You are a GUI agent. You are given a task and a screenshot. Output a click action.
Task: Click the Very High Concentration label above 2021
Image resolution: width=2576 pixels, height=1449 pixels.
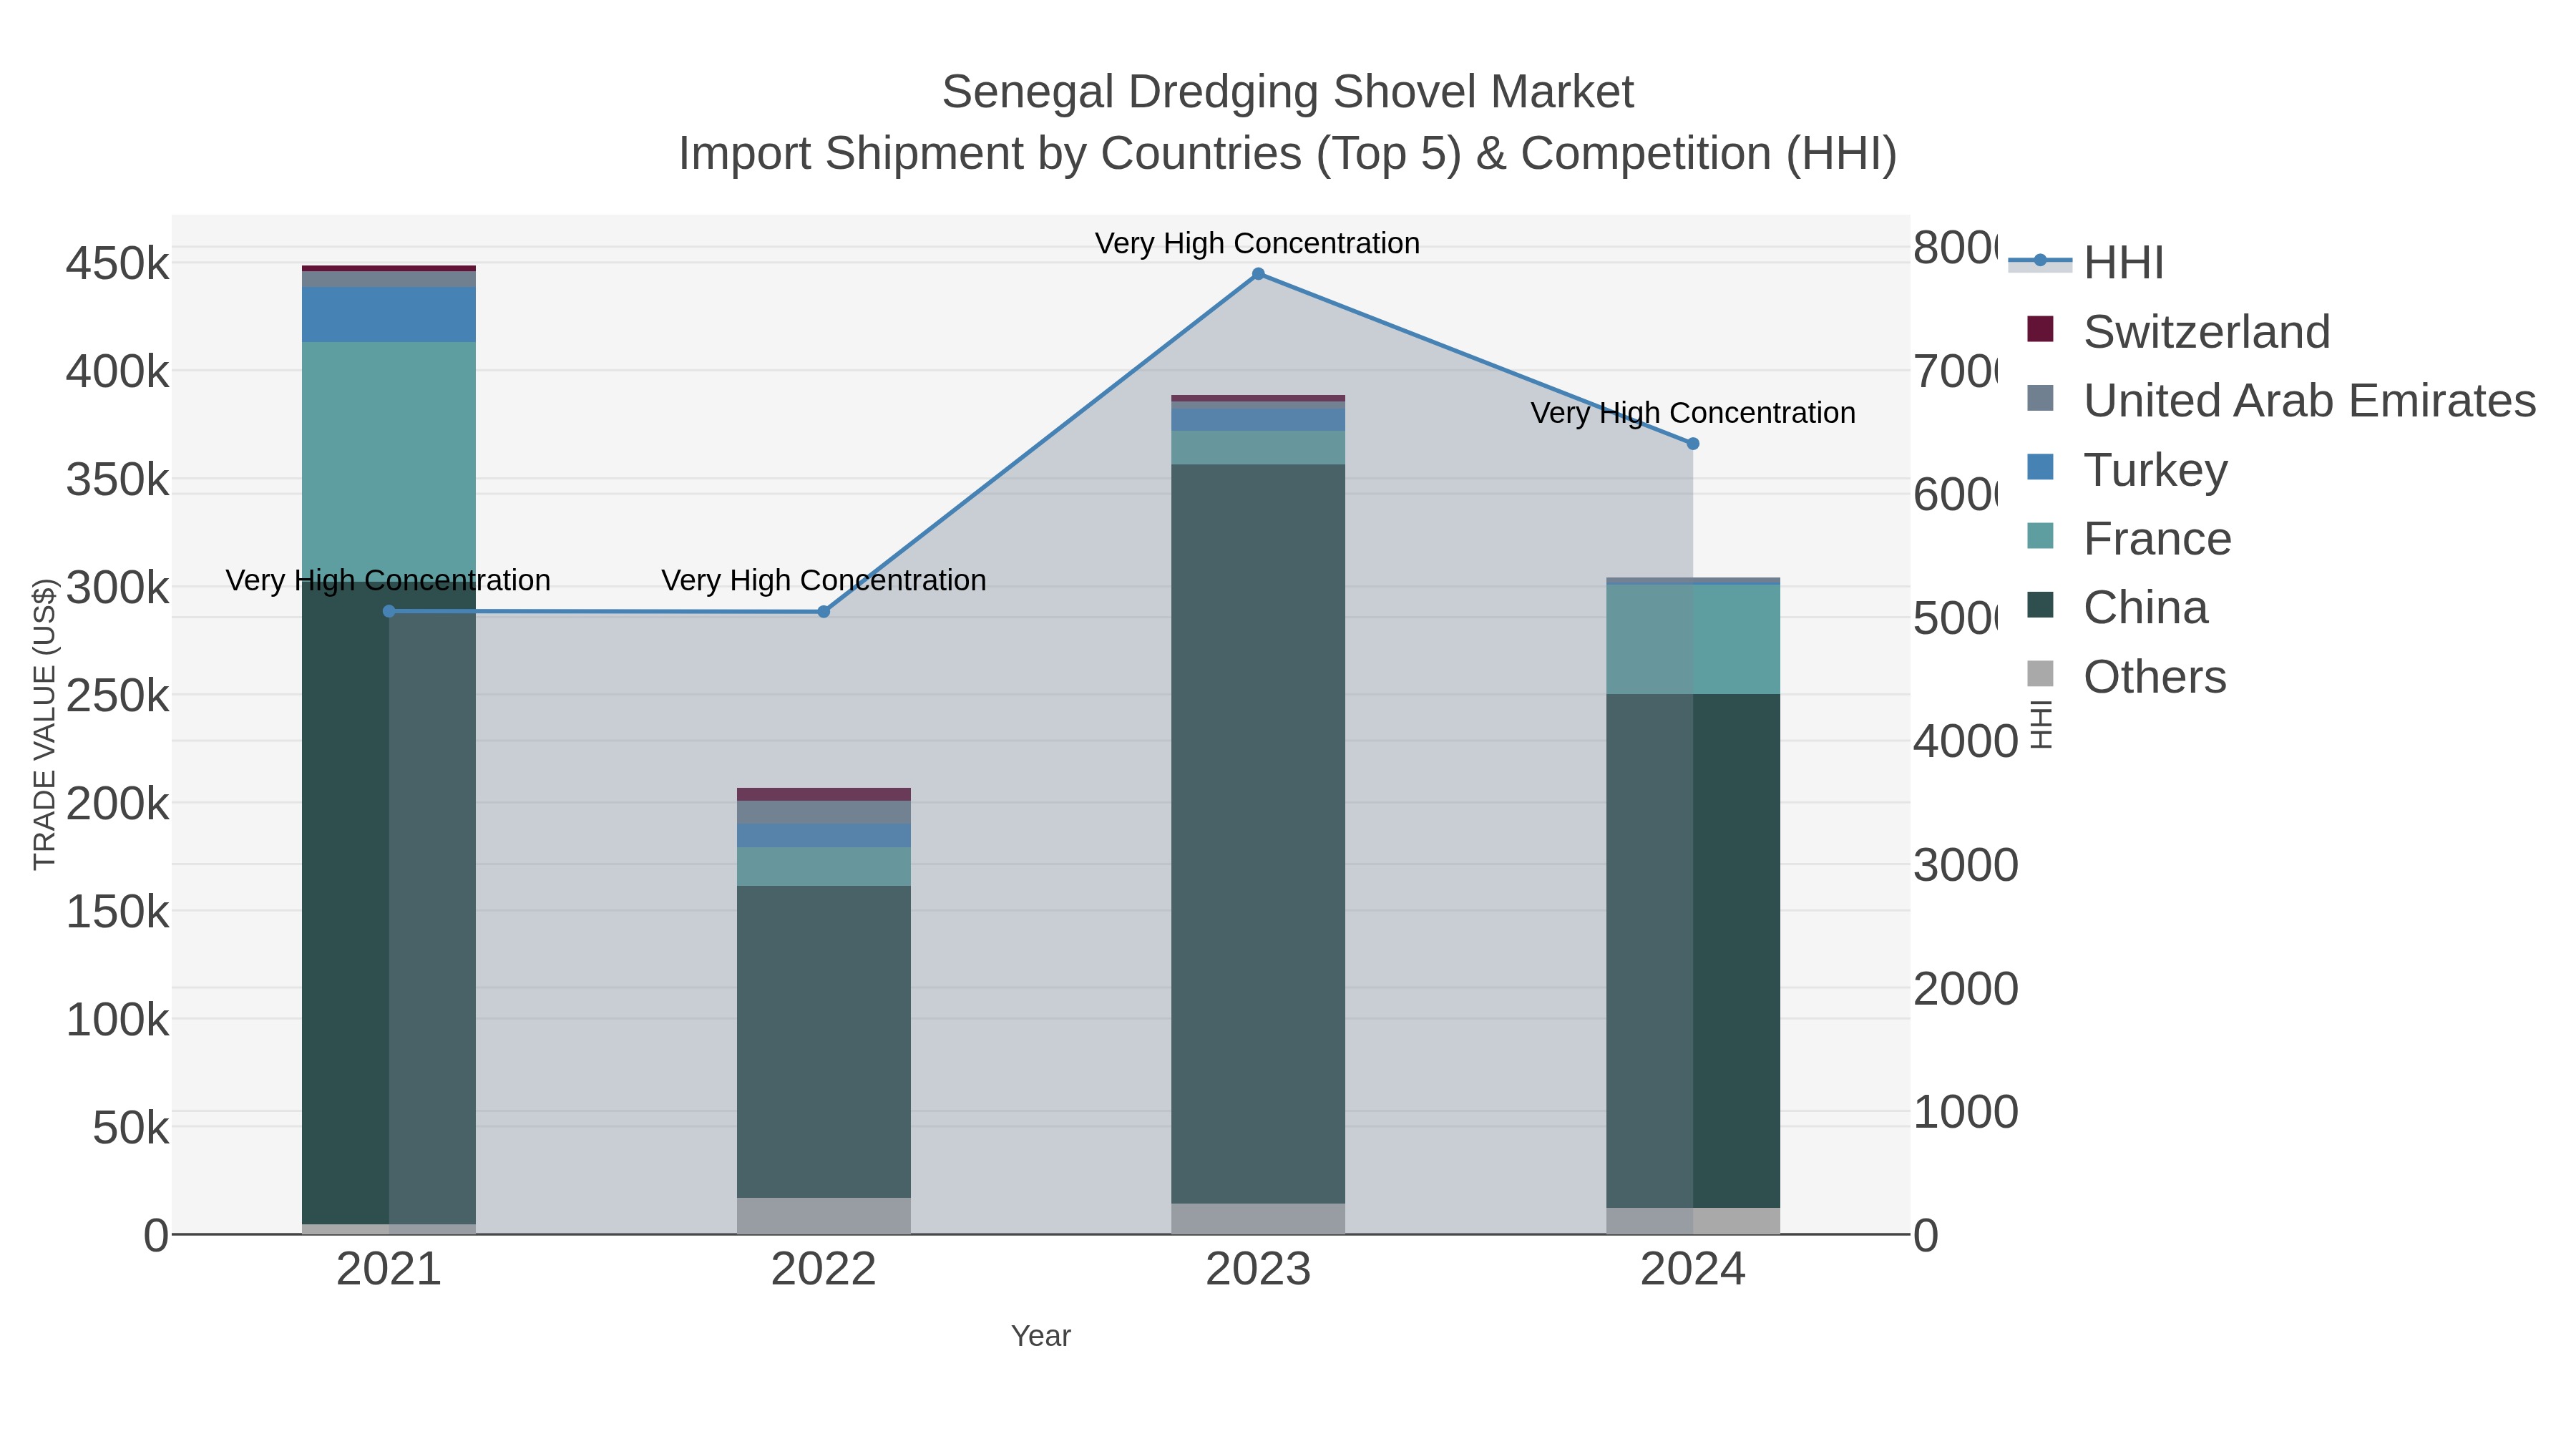tap(389, 580)
